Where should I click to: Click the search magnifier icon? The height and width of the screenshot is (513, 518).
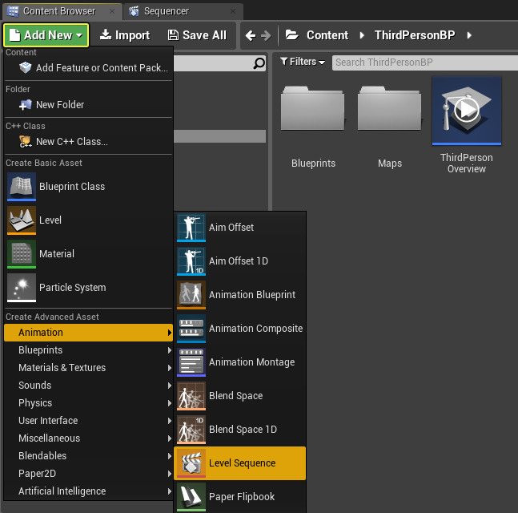[259, 63]
